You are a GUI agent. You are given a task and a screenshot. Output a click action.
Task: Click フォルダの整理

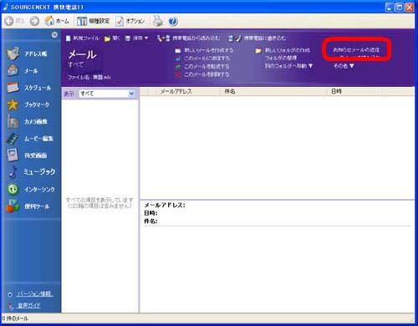281,58
